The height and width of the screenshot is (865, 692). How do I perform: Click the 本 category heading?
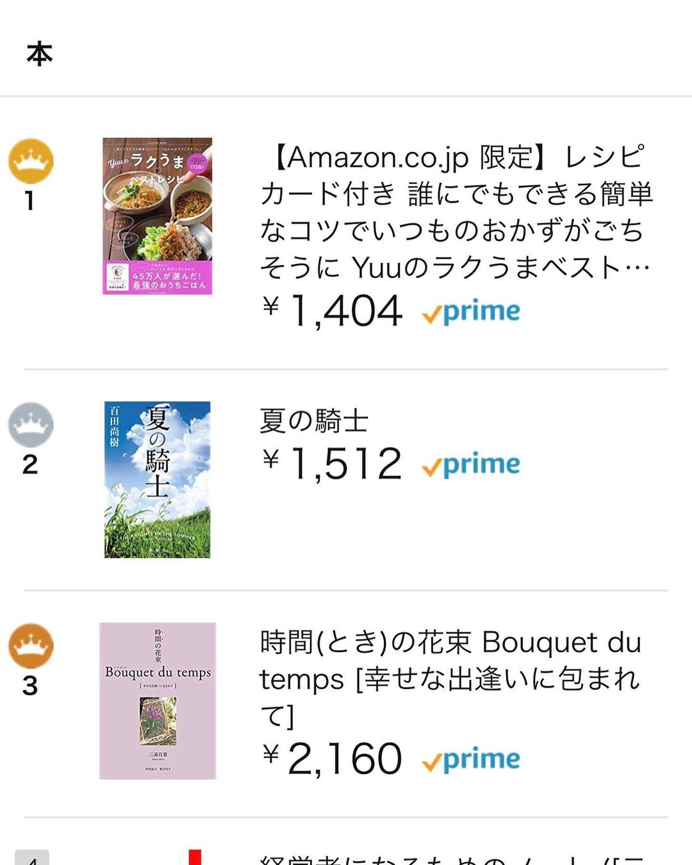pos(40,54)
